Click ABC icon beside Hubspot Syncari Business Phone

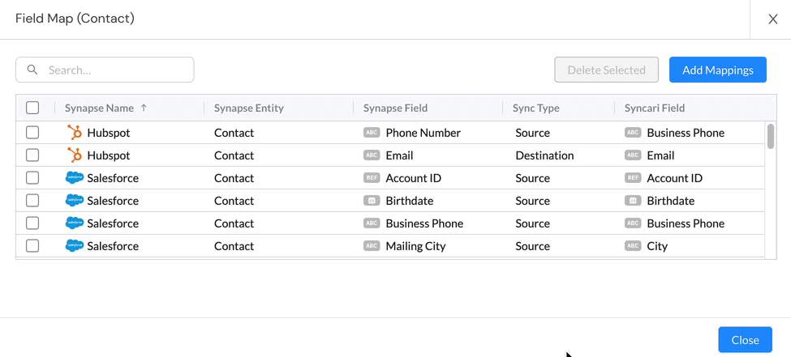tap(633, 133)
